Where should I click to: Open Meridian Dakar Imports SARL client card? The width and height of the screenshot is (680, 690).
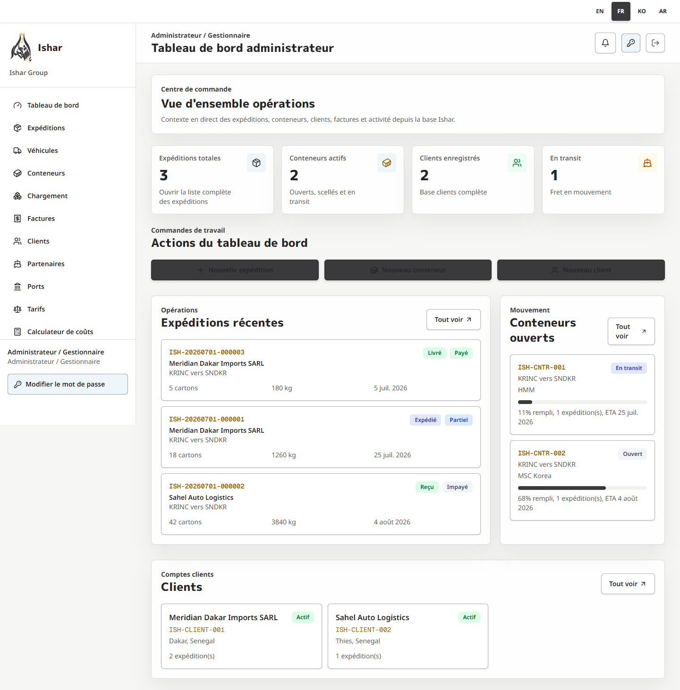click(241, 636)
